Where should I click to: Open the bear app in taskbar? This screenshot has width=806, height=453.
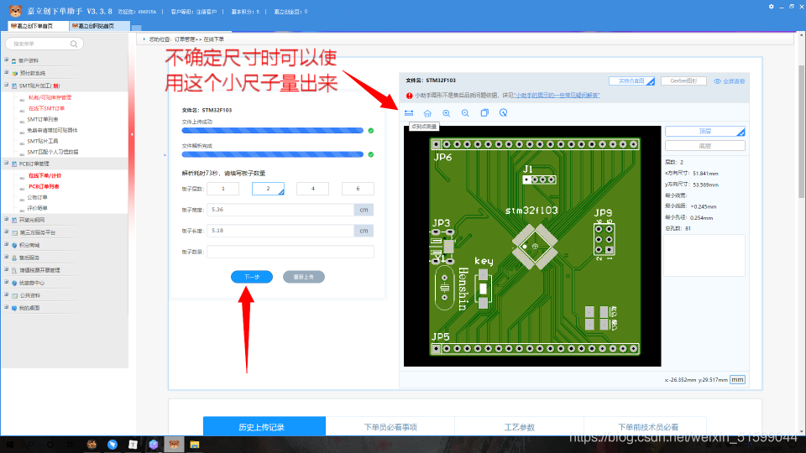(x=174, y=445)
